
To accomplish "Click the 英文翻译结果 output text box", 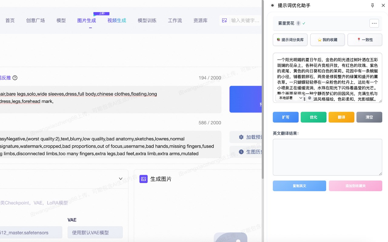I will (x=327, y=157).
